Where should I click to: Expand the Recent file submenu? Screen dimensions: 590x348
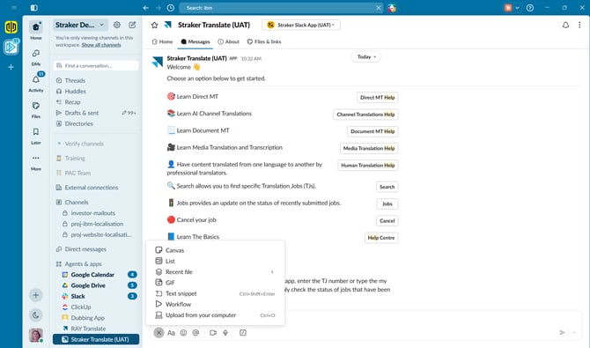215,272
